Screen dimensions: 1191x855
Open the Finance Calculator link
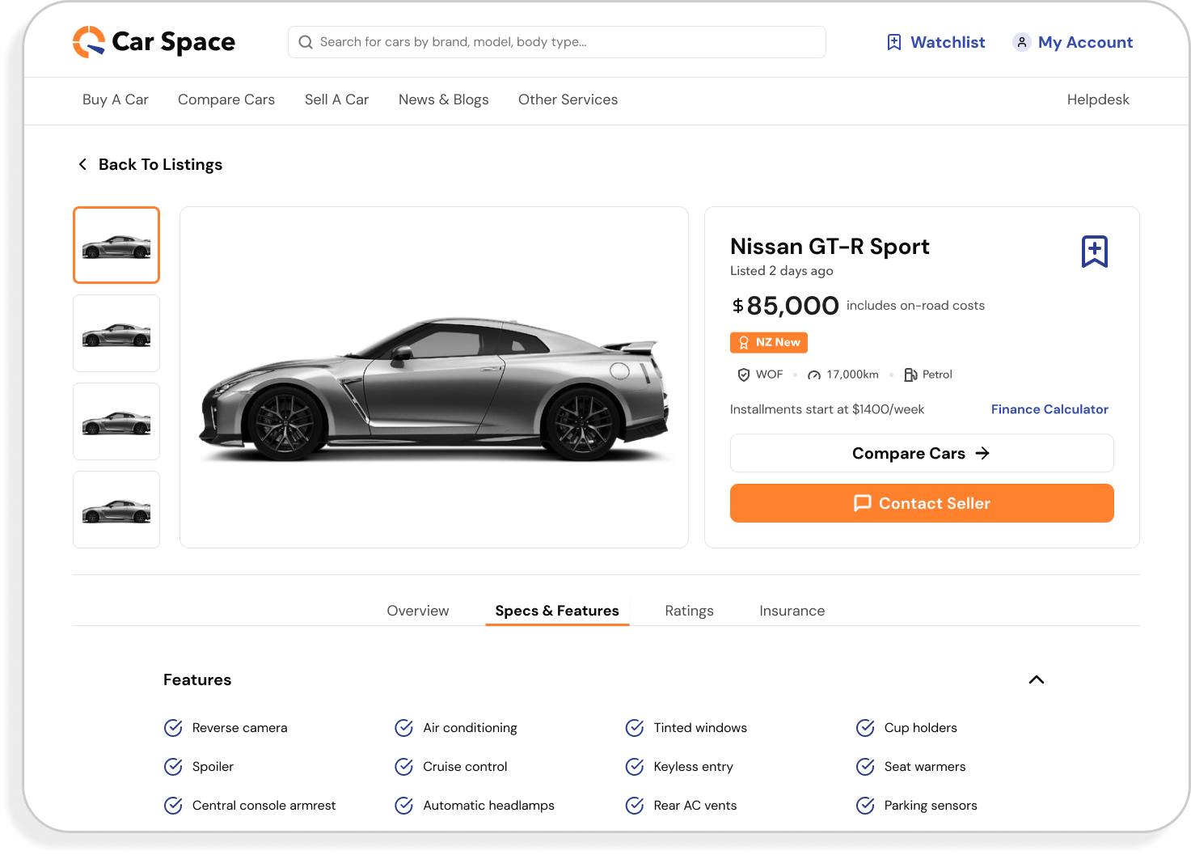(1049, 409)
